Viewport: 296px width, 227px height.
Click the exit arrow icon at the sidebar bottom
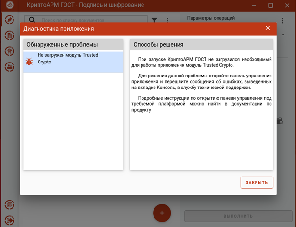point(10,220)
